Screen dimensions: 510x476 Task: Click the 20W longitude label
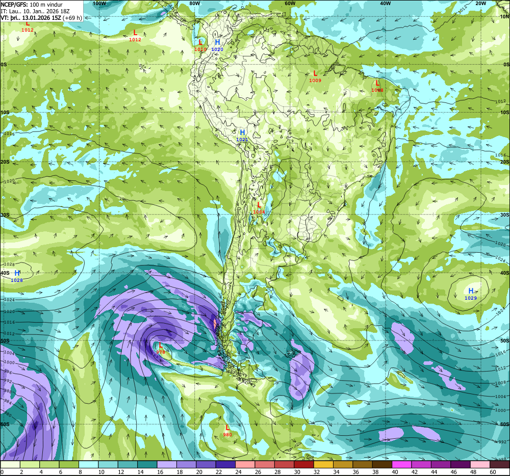click(481, 3)
